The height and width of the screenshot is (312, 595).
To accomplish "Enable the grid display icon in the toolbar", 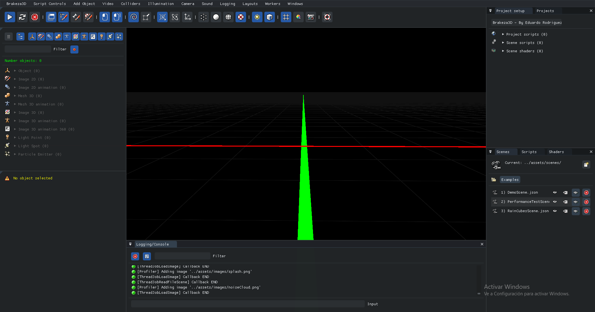I will pos(286,17).
